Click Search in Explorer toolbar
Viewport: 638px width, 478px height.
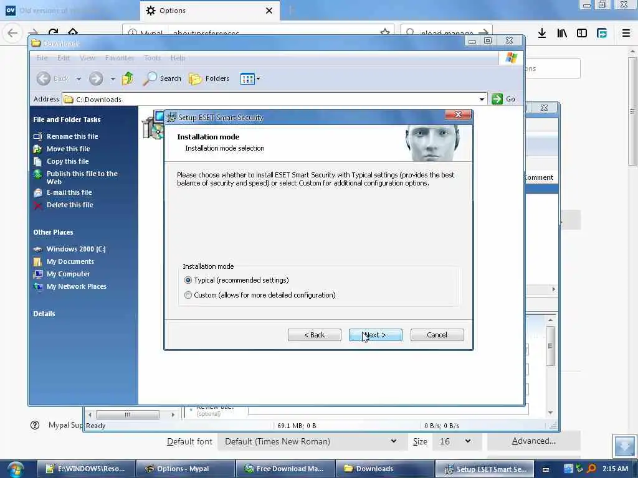(162, 78)
